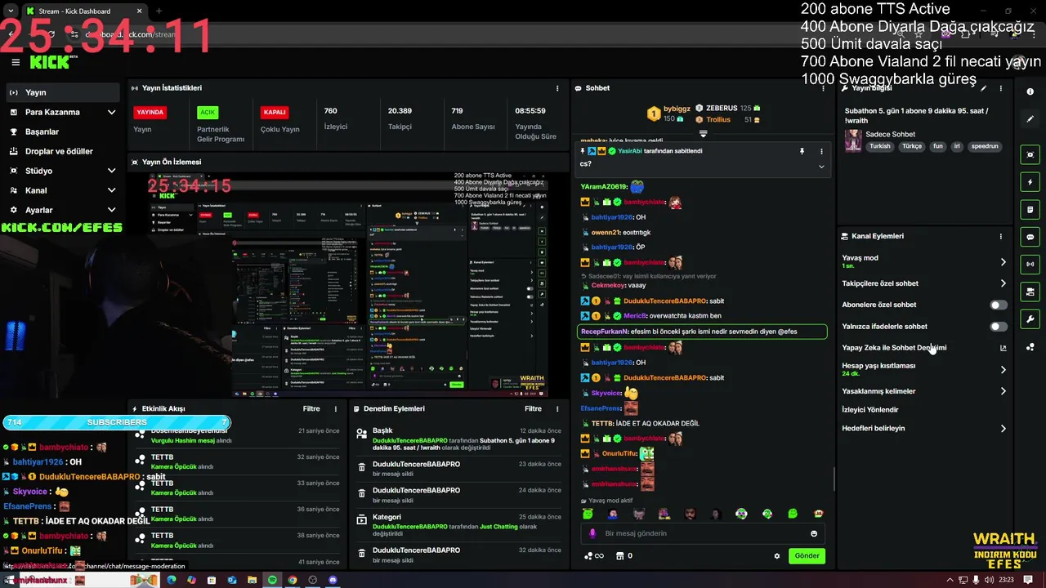The width and height of the screenshot is (1046, 588).
Task: Click the three-dots icon in right toolbar
Action: pyautogui.click(x=1030, y=347)
